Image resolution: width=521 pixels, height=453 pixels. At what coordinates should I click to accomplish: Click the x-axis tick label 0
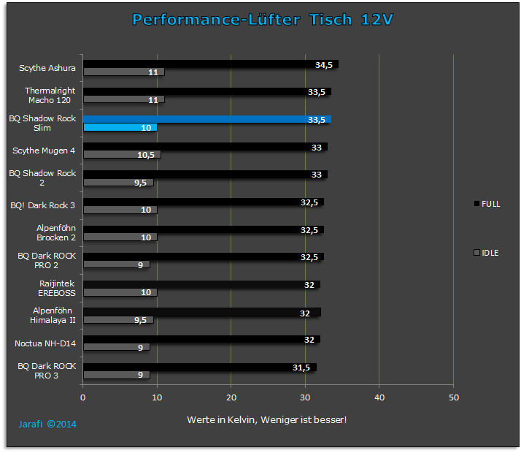click(x=82, y=397)
